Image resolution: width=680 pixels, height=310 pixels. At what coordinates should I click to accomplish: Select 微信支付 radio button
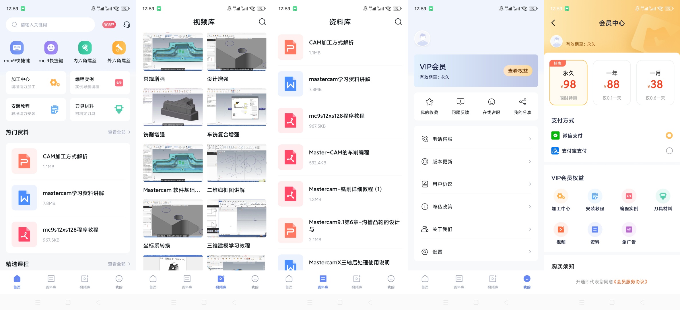coord(669,135)
